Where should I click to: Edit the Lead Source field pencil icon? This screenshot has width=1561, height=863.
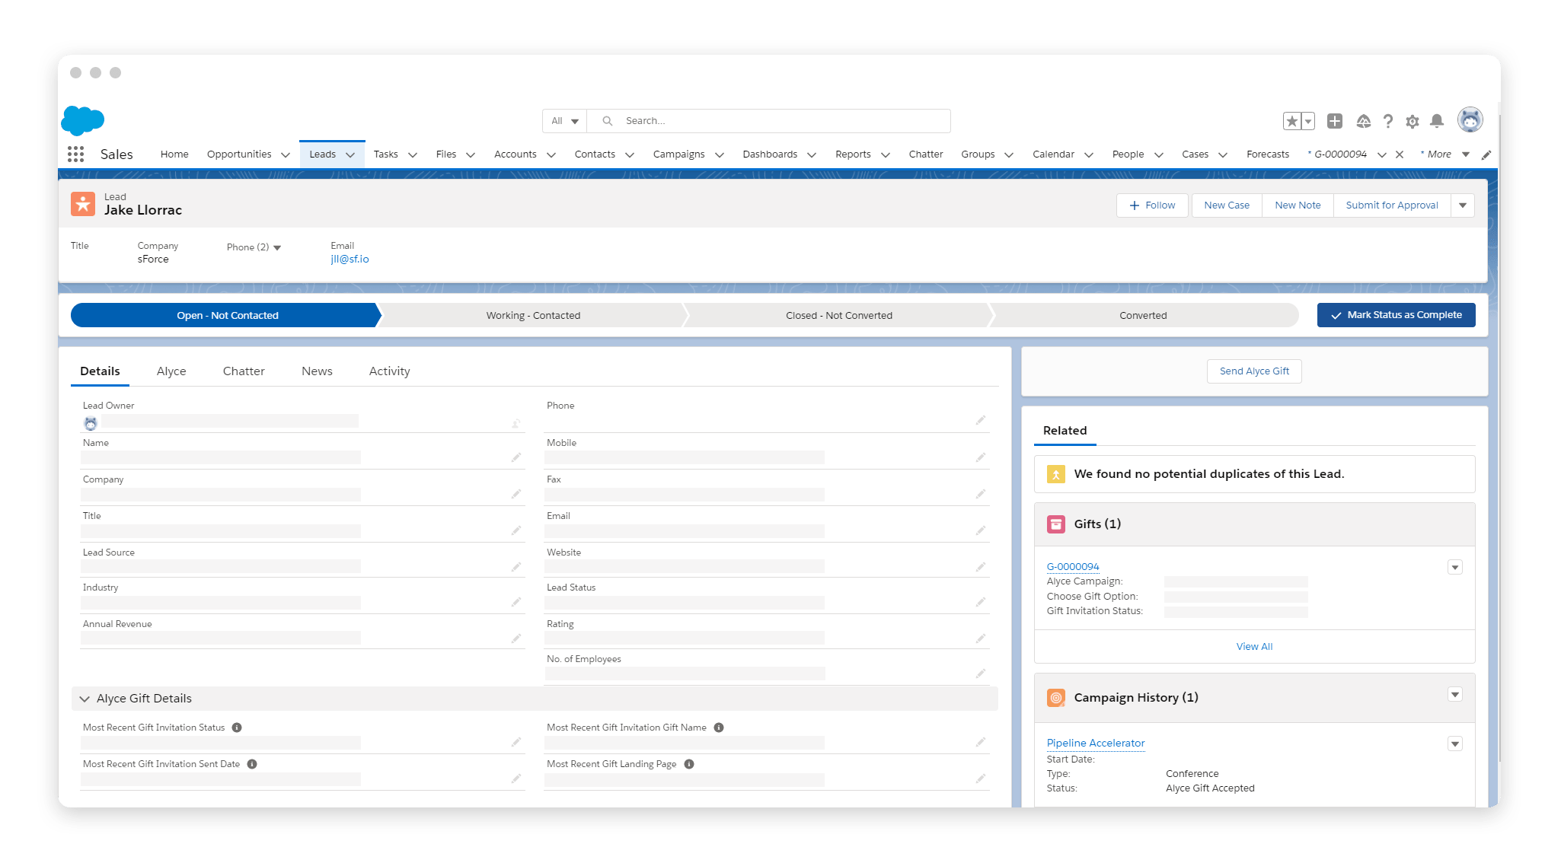516,567
